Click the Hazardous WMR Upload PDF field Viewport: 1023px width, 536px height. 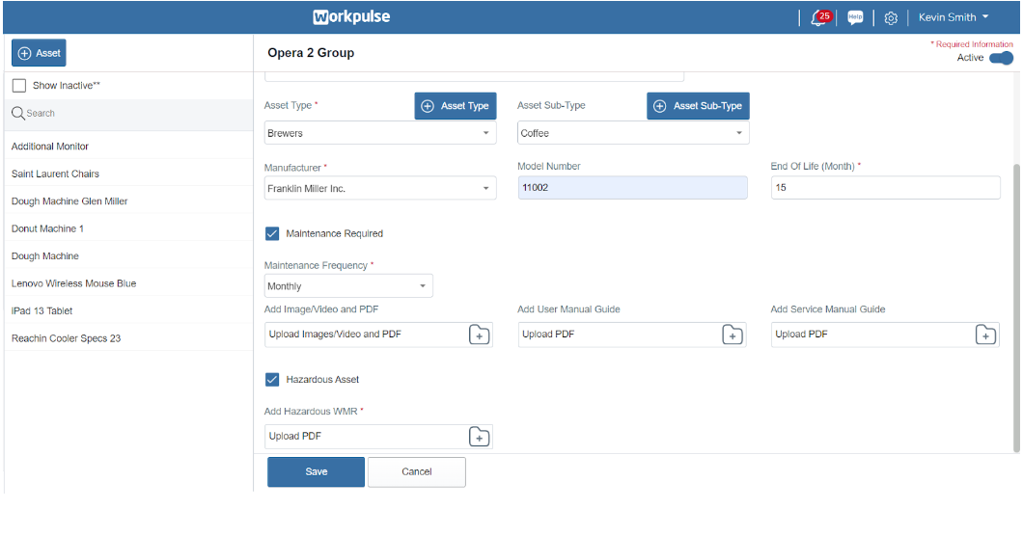click(x=378, y=437)
